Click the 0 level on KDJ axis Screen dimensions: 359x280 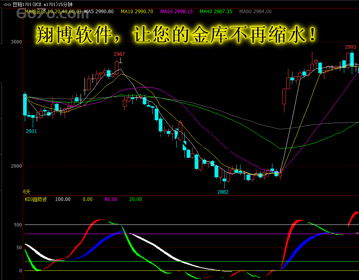coord(21,270)
